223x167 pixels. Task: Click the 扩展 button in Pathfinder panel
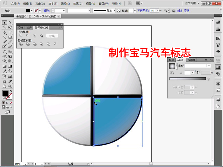pyautogui.click(x=52, y=36)
